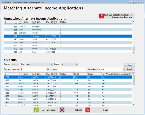Select student row 1951 Elle SMITH
145x115 pixels.
[68, 80]
